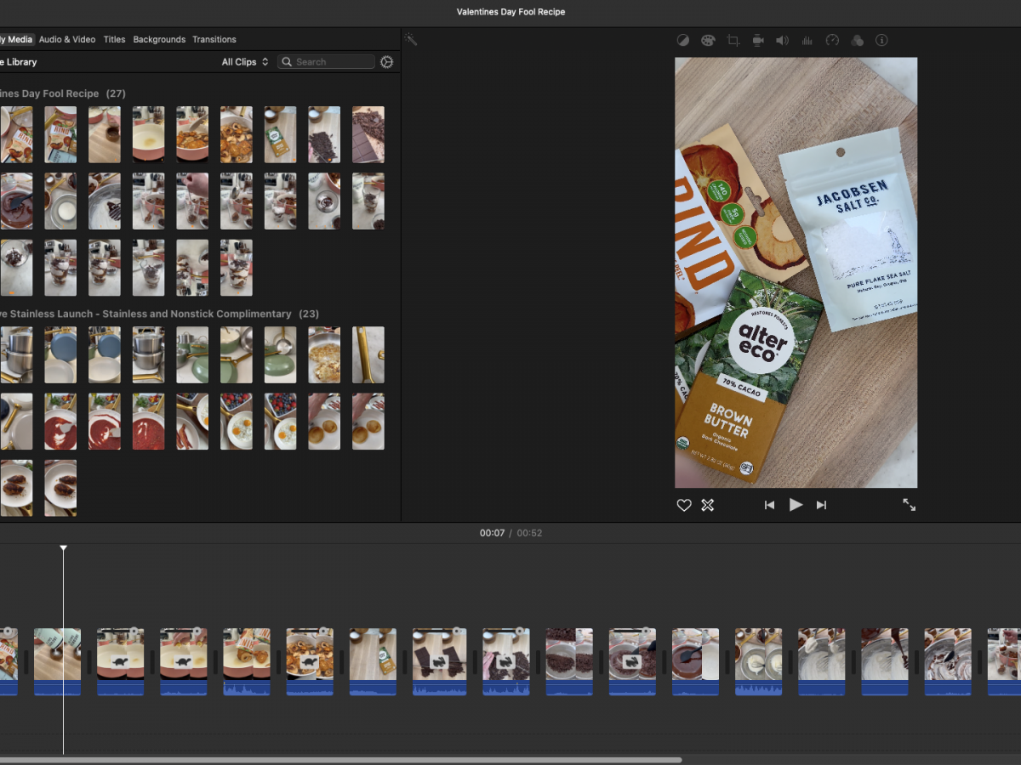The width and height of the screenshot is (1021, 765).
Task: Switch to the Audio & Video tab
Action: [x=67, y=39]
